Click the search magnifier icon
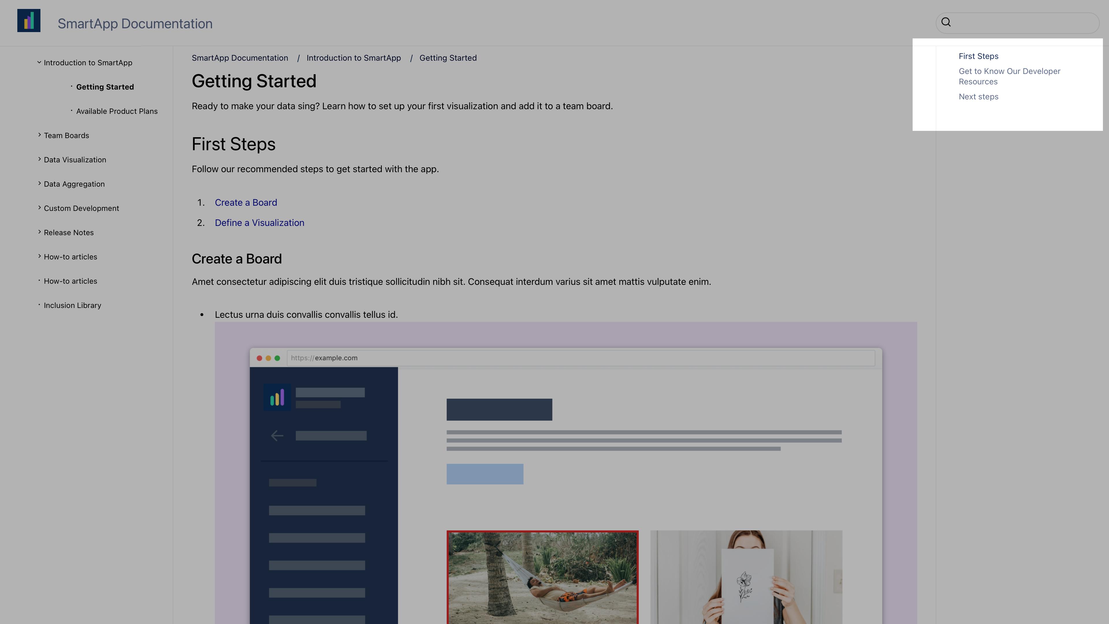 click(x=946, y=22)
